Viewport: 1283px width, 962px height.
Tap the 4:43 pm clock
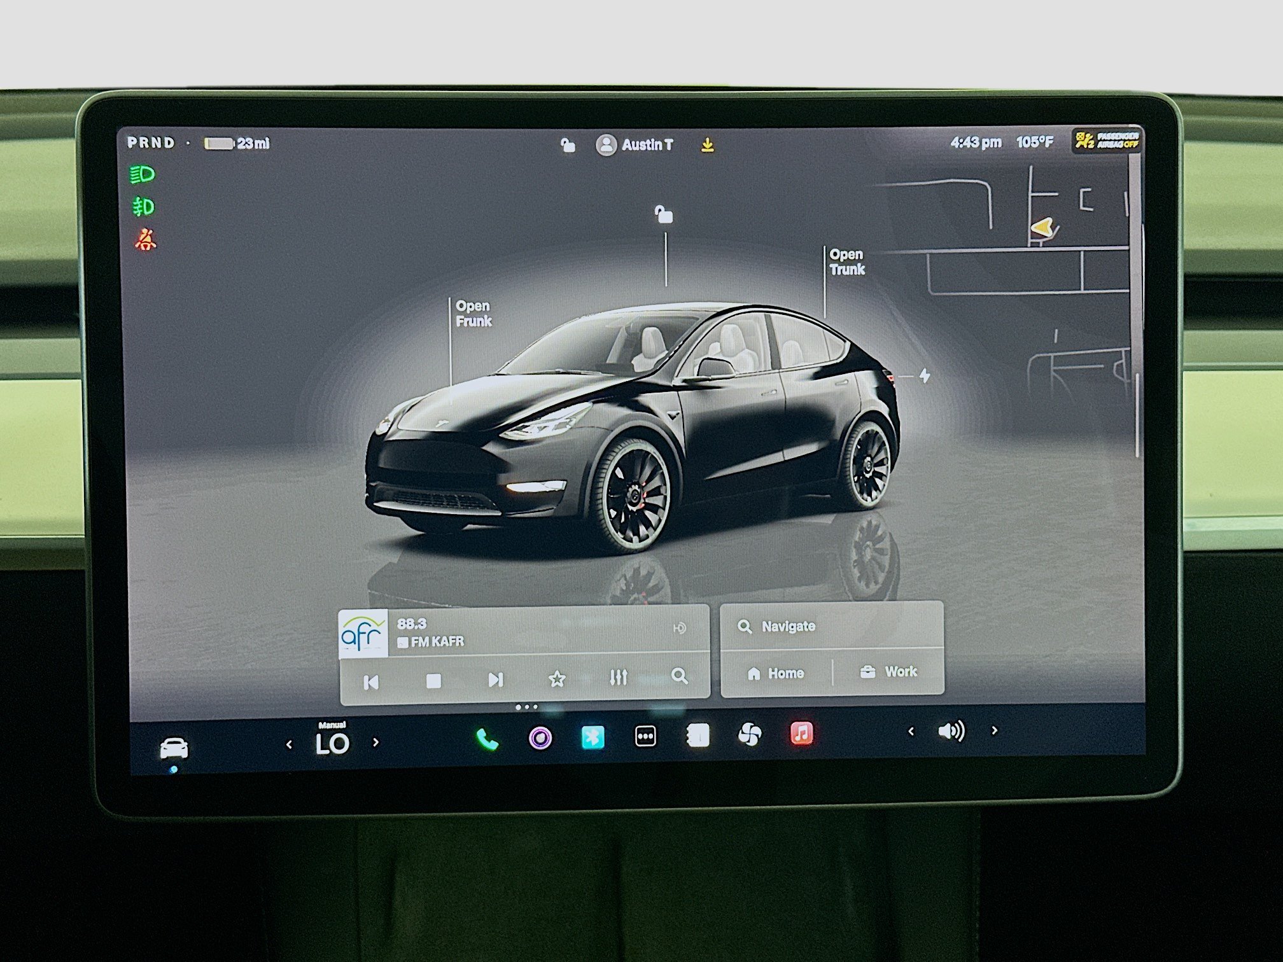(x=976, y=143)
